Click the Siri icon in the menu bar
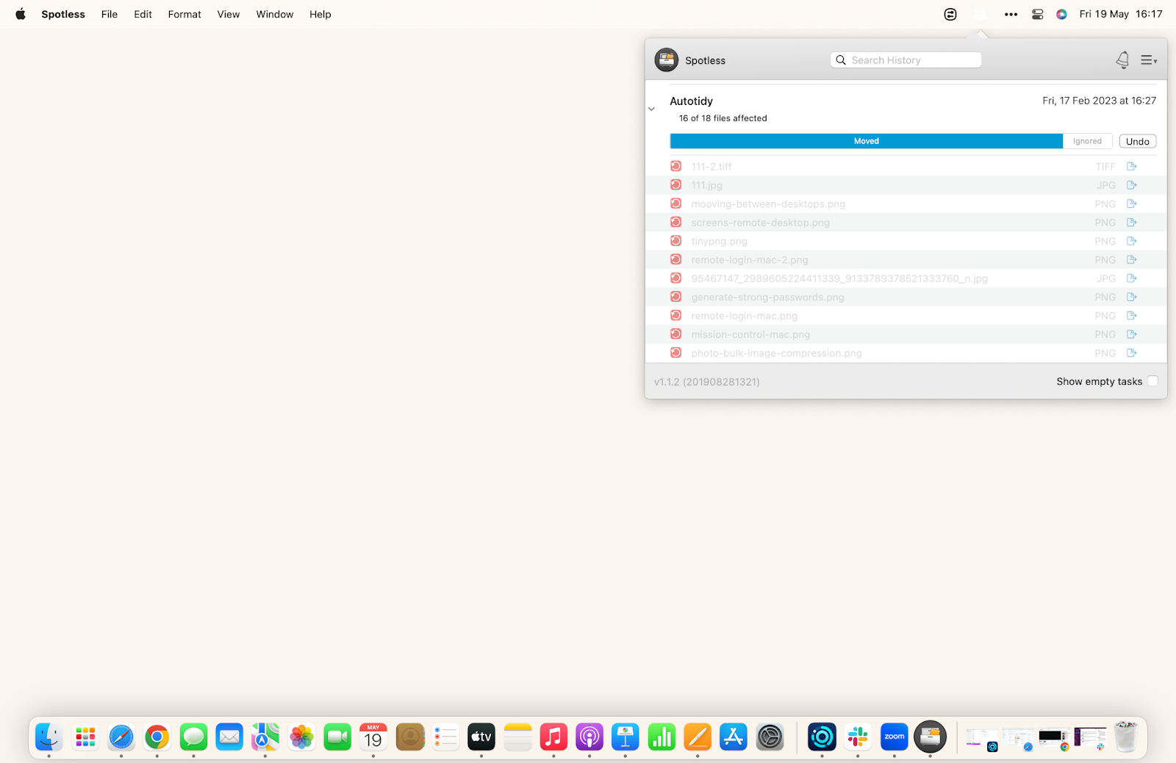The width and height of the screenshot is (1176, 763). [1061, 14]
